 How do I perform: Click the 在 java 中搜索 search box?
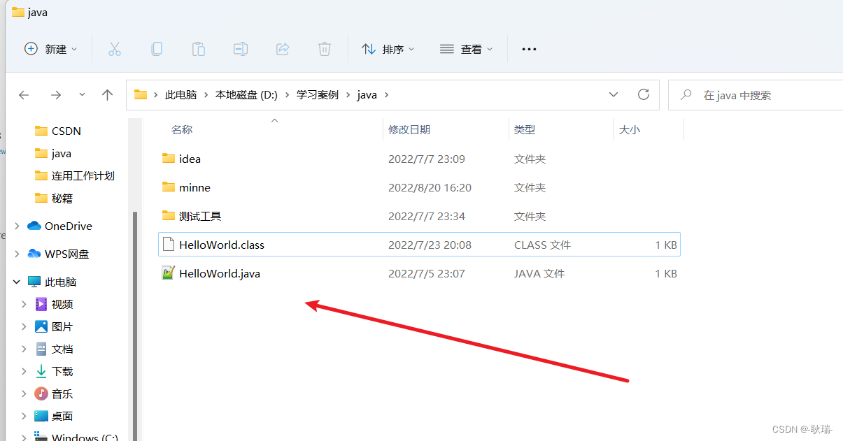click(x=756, y=95)
